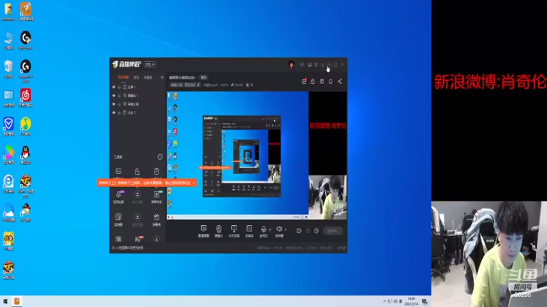Click the webcam overlay in the app preview
This screenshot has width=547, height=307.
(328, 197)
